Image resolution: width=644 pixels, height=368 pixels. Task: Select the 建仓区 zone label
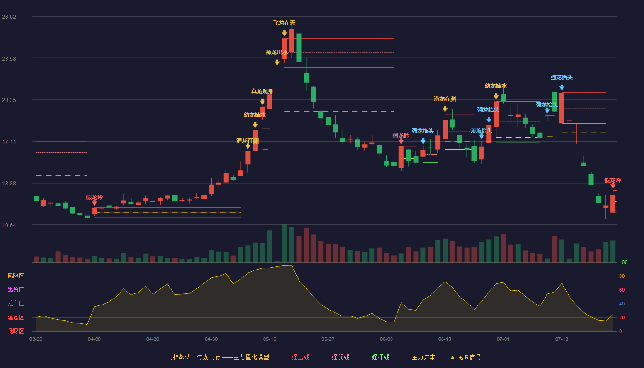coord(16,317)
